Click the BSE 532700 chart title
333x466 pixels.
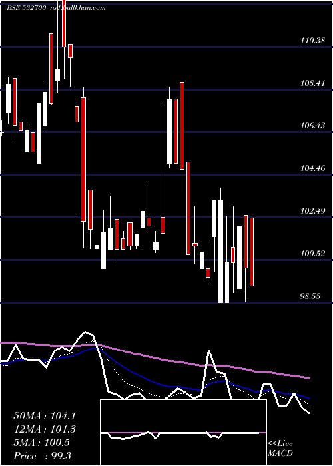click(x=26, y=8)
